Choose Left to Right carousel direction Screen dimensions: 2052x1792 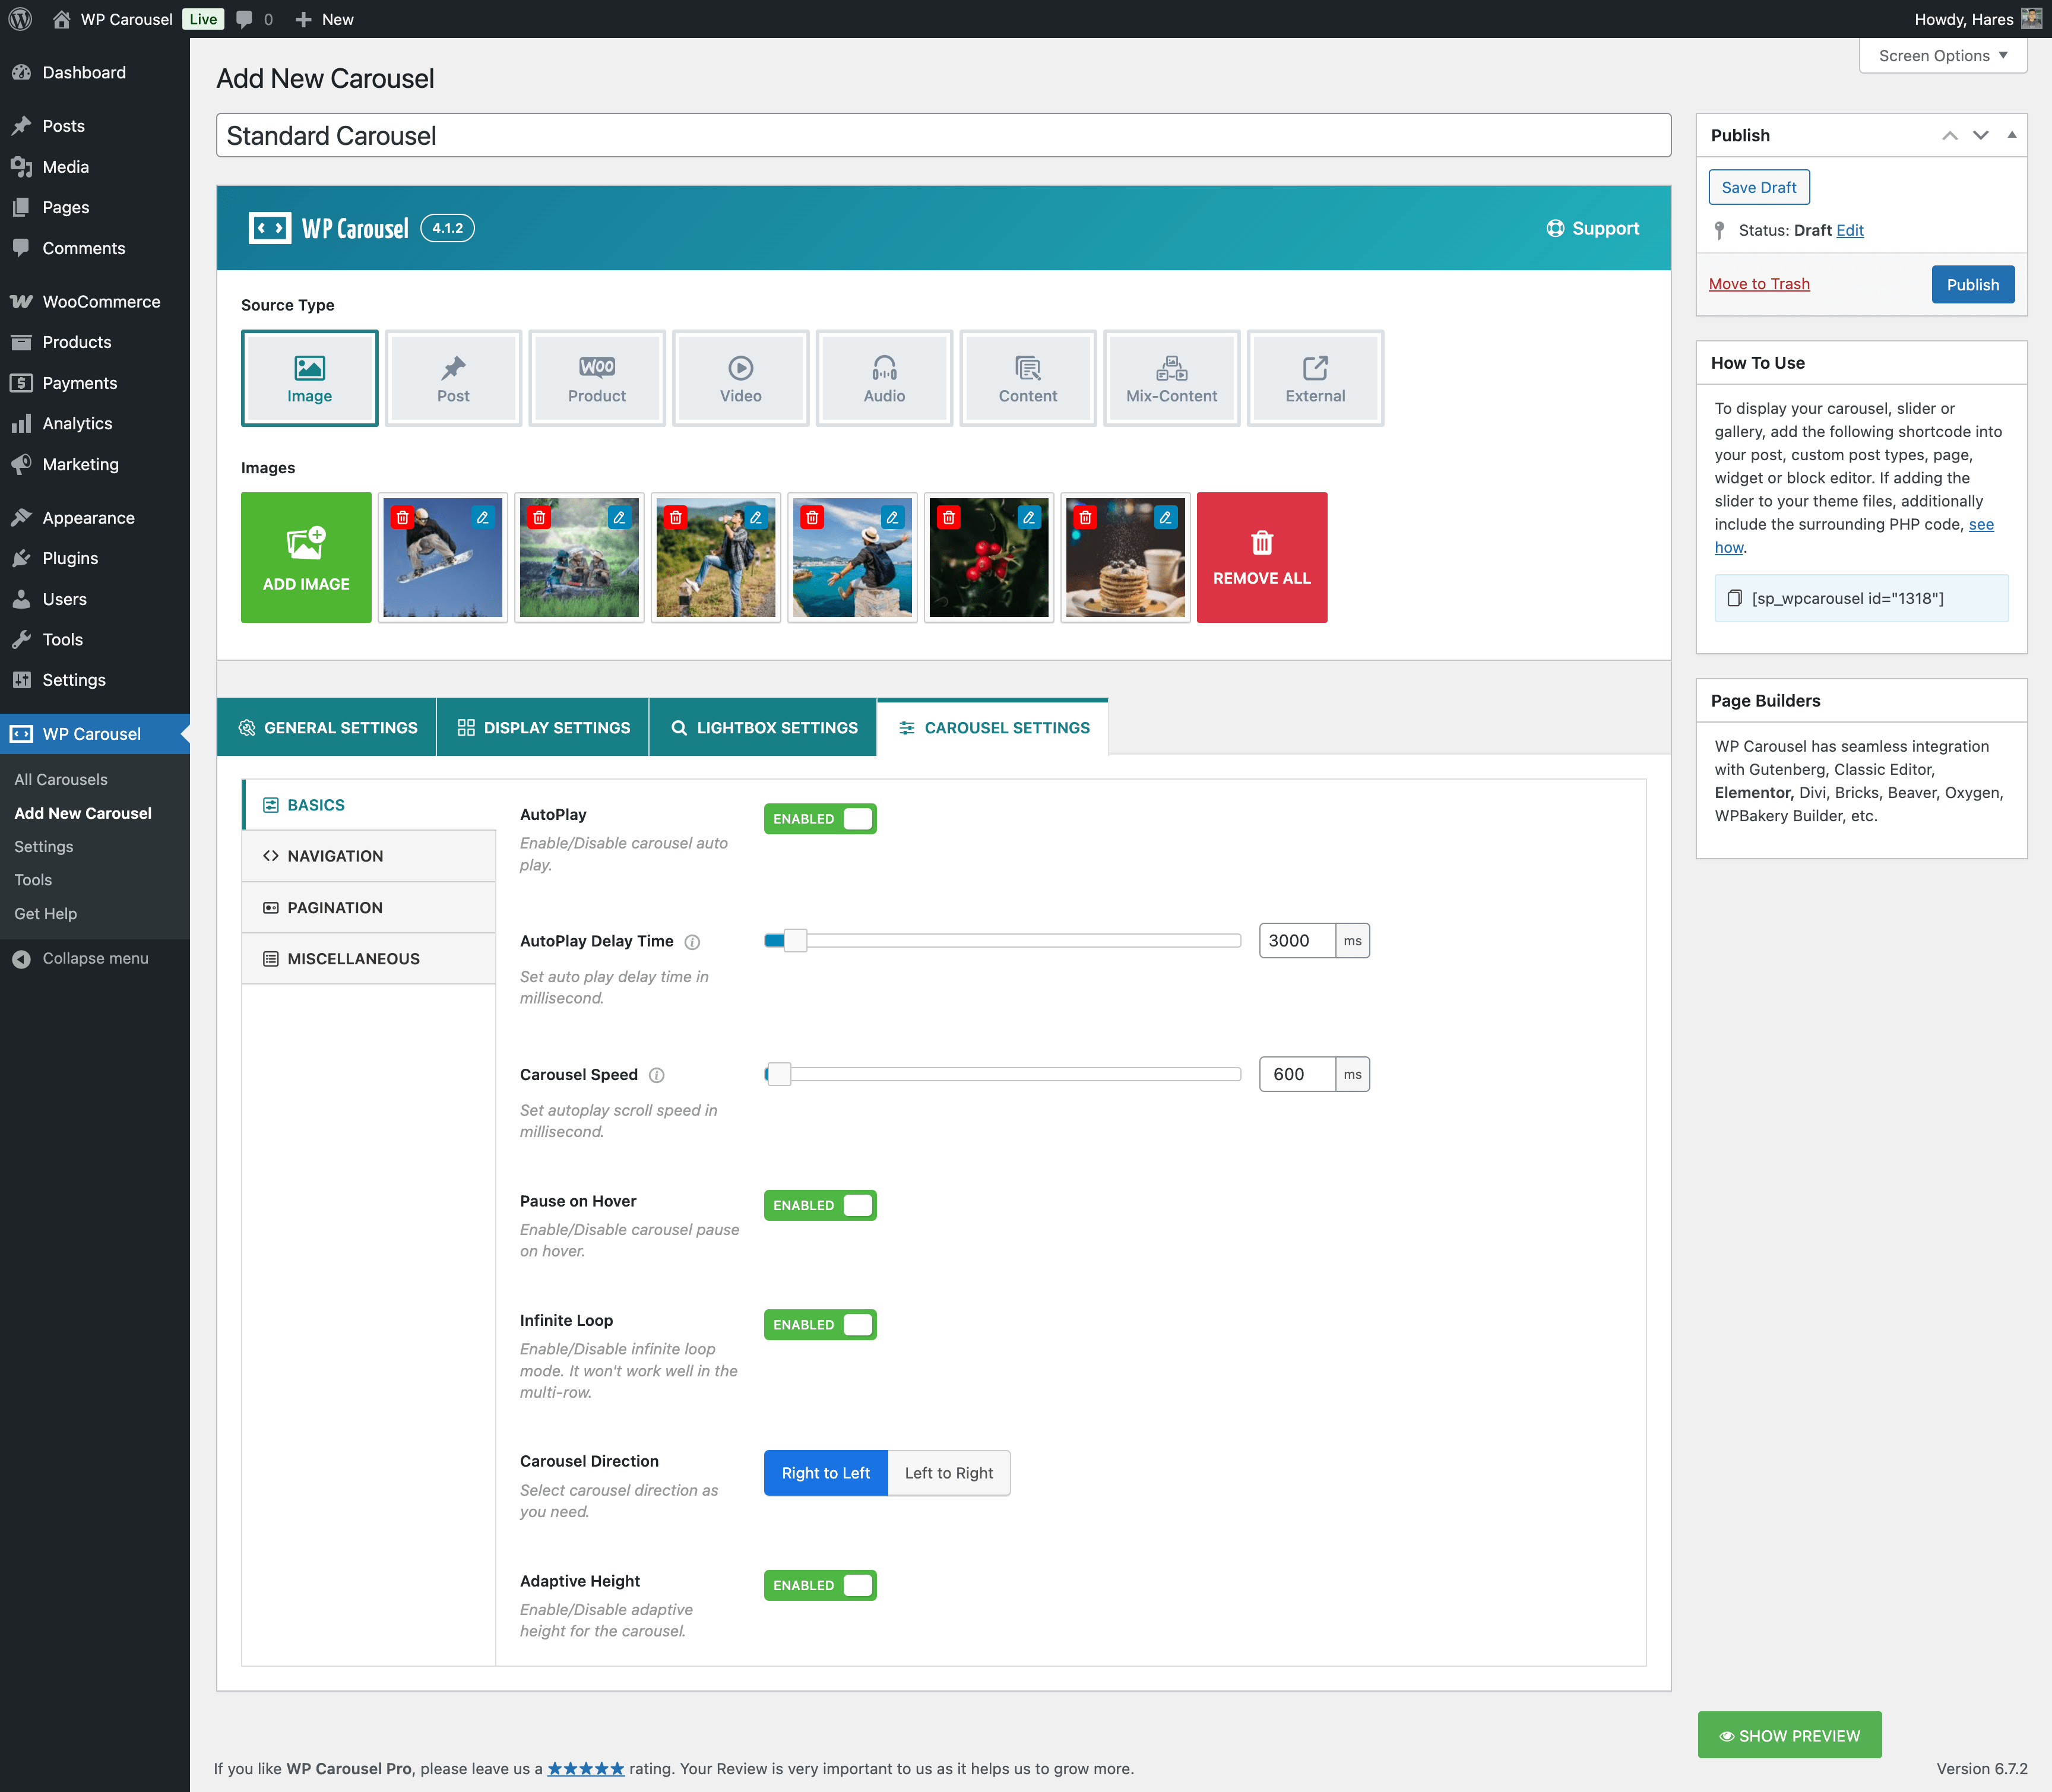coord(949,1473)
